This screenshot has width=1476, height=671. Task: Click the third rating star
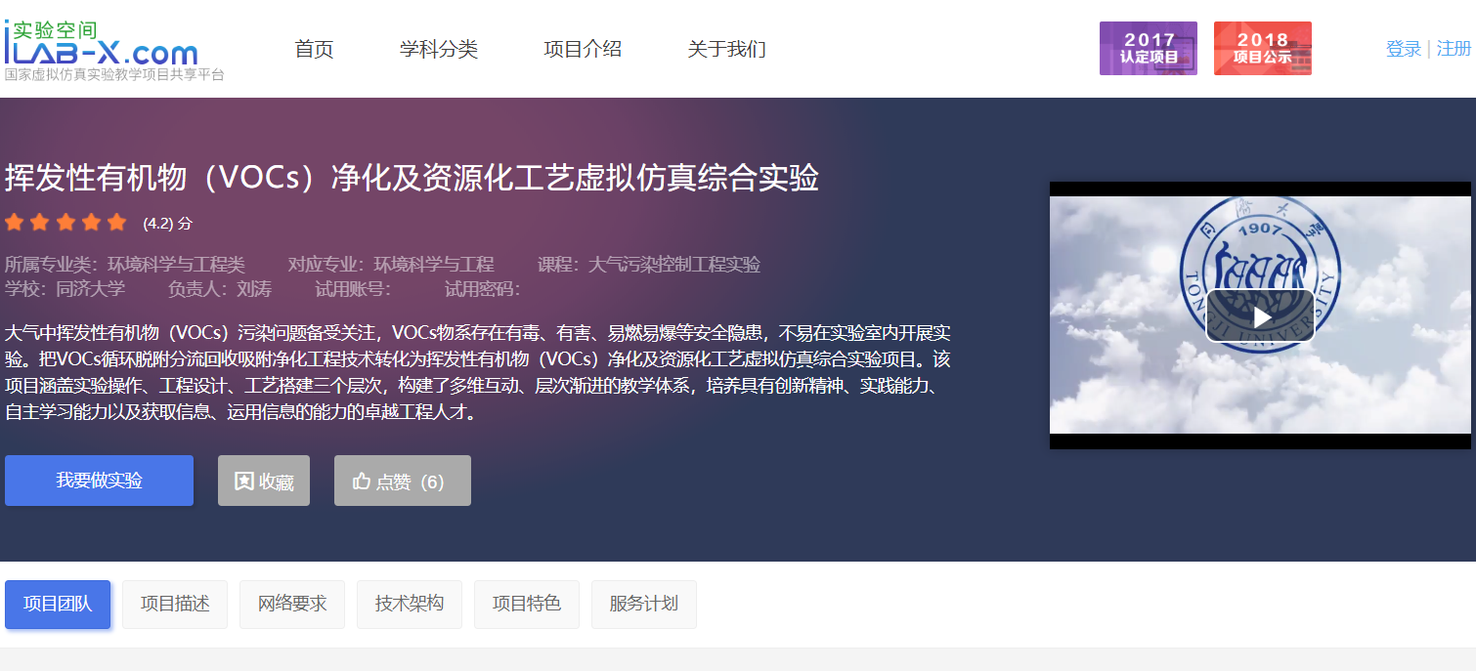point(65,223)
